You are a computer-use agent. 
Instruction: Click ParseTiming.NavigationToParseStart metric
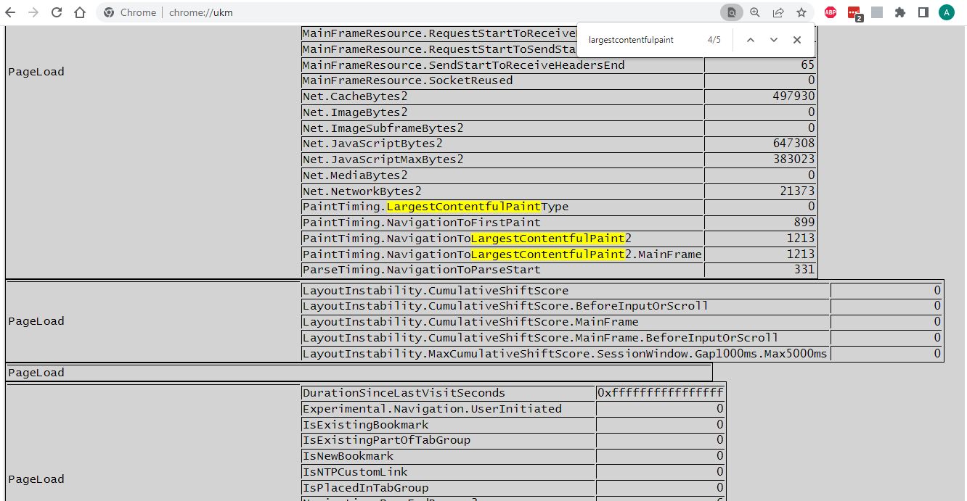click(x=421, y=270)
